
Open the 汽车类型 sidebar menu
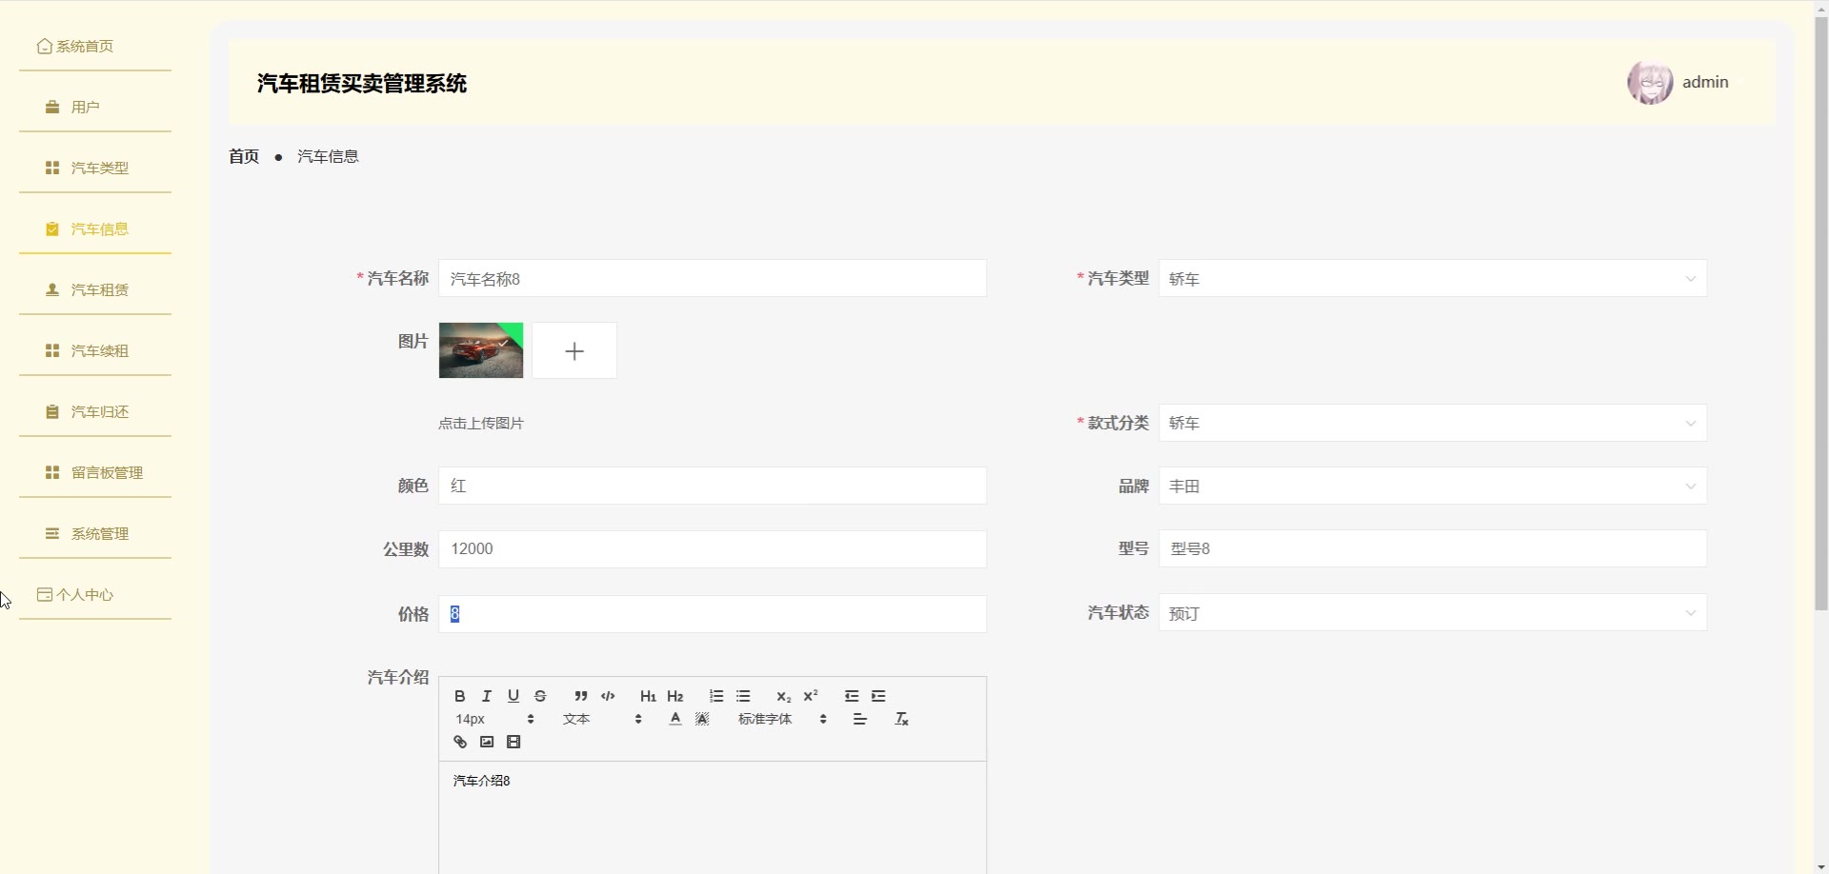(95, 168)
